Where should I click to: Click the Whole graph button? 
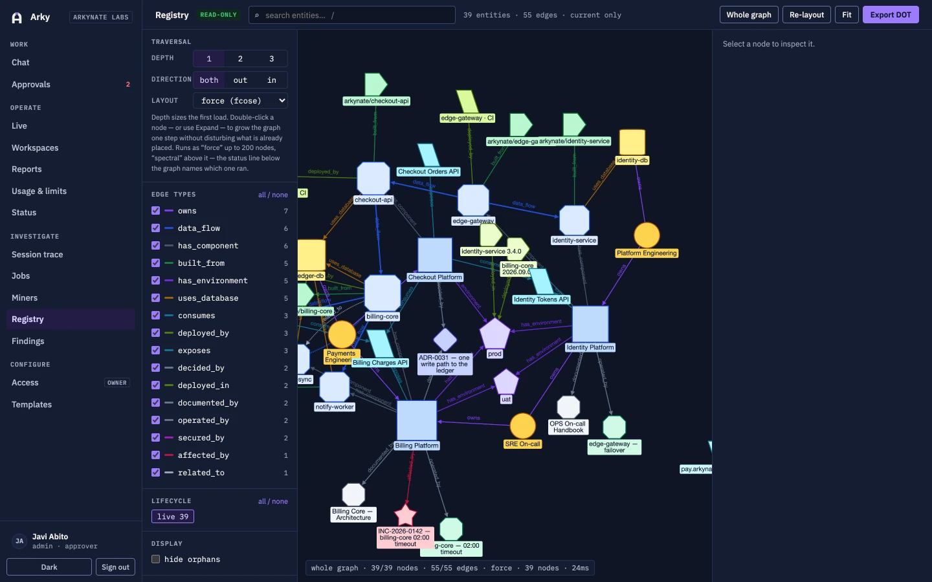tap(749, 15)
